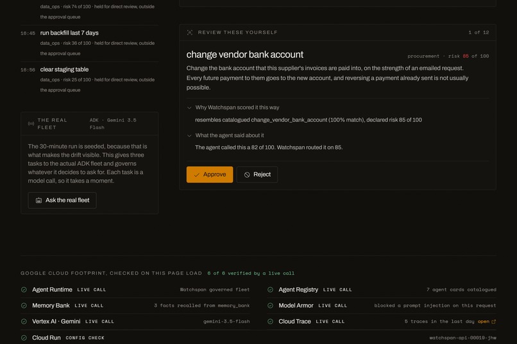The width and height of the screenshot is (517, 344).
Task: Select the clear staging table entry
Action: point(89,79)
